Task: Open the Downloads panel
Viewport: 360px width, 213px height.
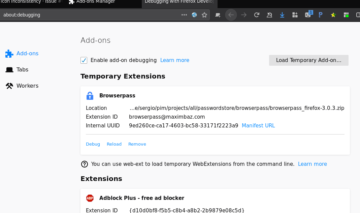Action: point(282,15)
